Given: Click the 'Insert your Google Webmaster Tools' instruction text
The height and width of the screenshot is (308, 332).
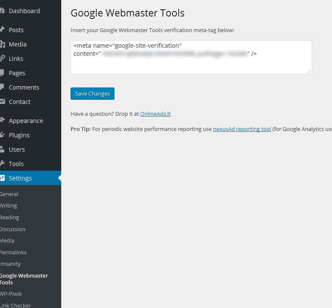Looking at the screenshot, I should 152,30.
